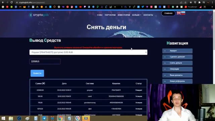Open 'Ваши рефералы' in navigation
215x121 pixels.
177,81
